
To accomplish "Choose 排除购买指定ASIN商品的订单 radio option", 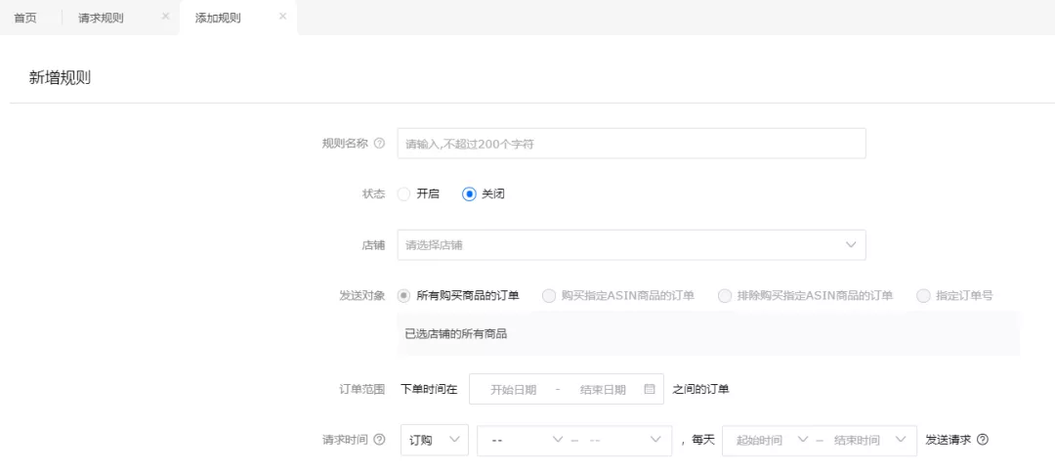I will click(x=725, y=295).
